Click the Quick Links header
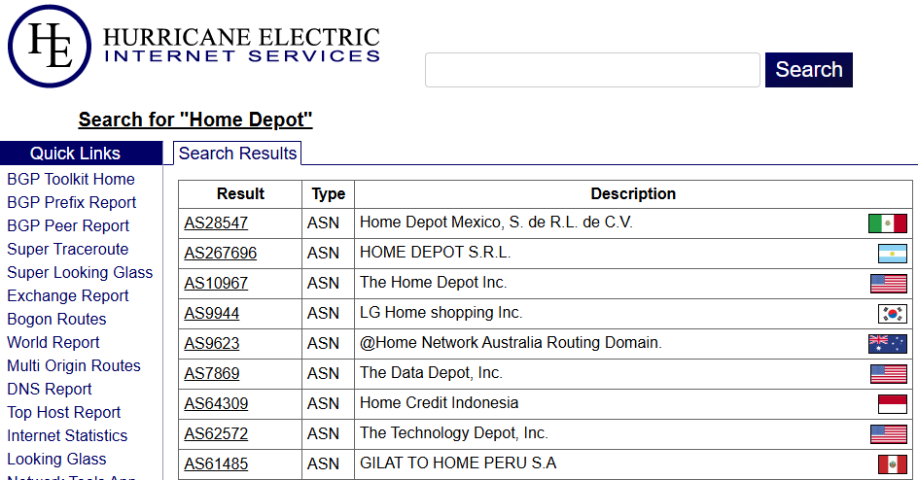The image size is (918, 480). [x=75, y=154]
